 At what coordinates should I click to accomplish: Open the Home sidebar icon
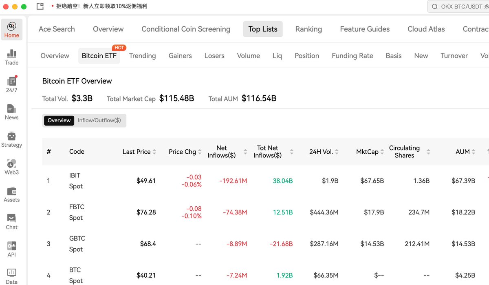coord(12,30)
